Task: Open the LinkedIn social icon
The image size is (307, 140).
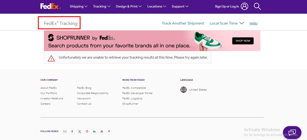Action: [x=94, y=131]
